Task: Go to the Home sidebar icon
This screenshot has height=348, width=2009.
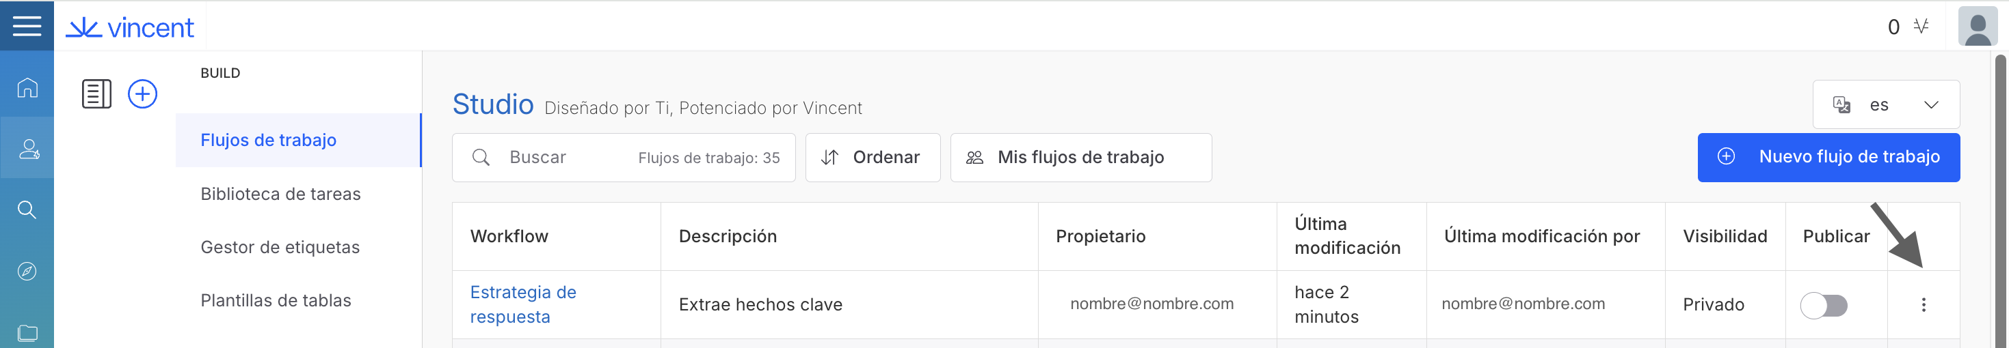Action: point(27,88)
